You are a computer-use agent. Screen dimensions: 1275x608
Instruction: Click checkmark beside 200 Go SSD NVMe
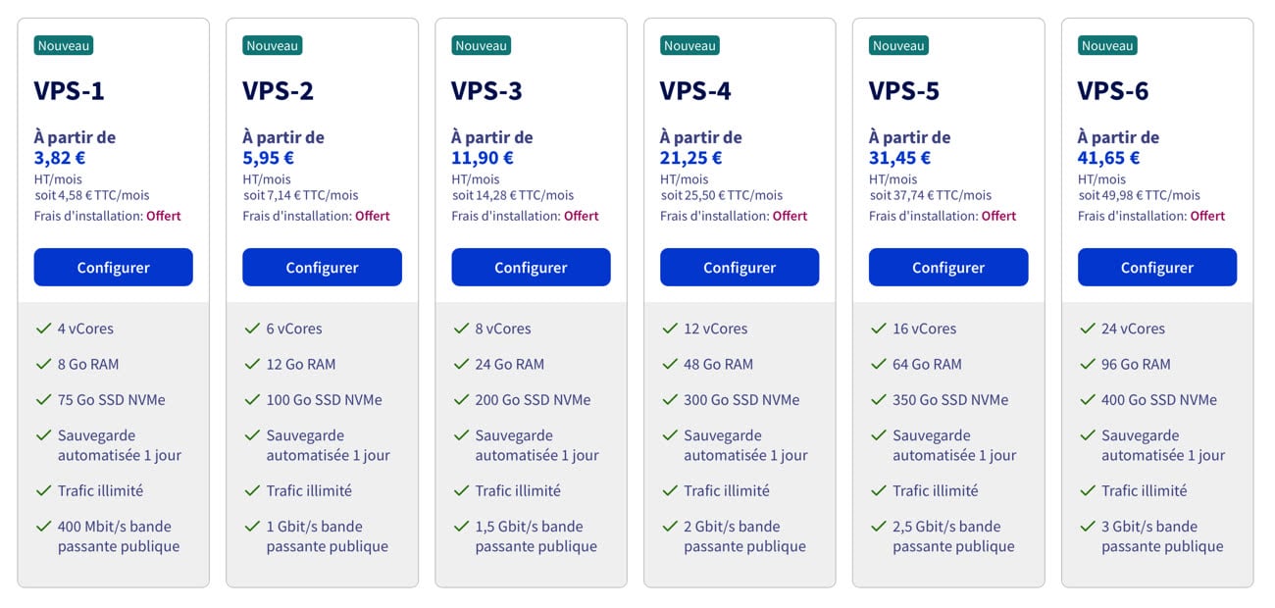pyautogui.click(x=461, y=399)
